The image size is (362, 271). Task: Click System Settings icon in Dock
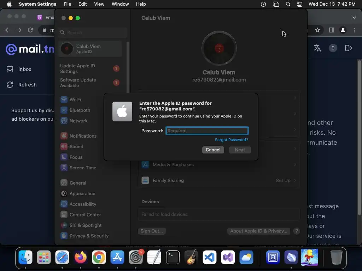tap(136, 257)
